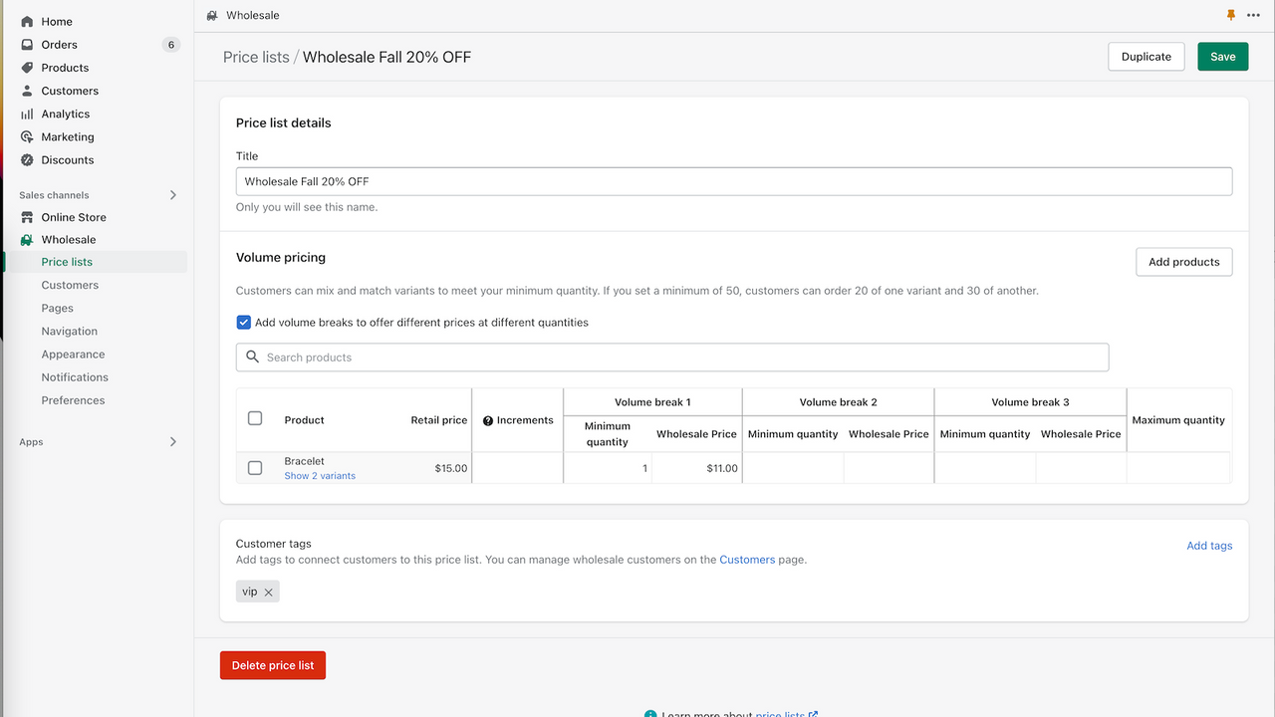This screenshot has height=717, width=1275.
Task: Click the orders count badge 6
Action: click(x=171, y=45)
